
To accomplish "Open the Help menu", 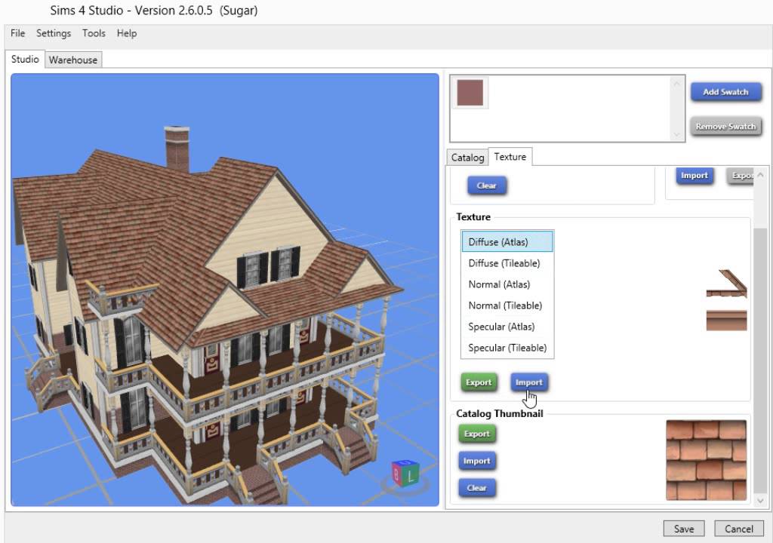I will click(127, 33).
